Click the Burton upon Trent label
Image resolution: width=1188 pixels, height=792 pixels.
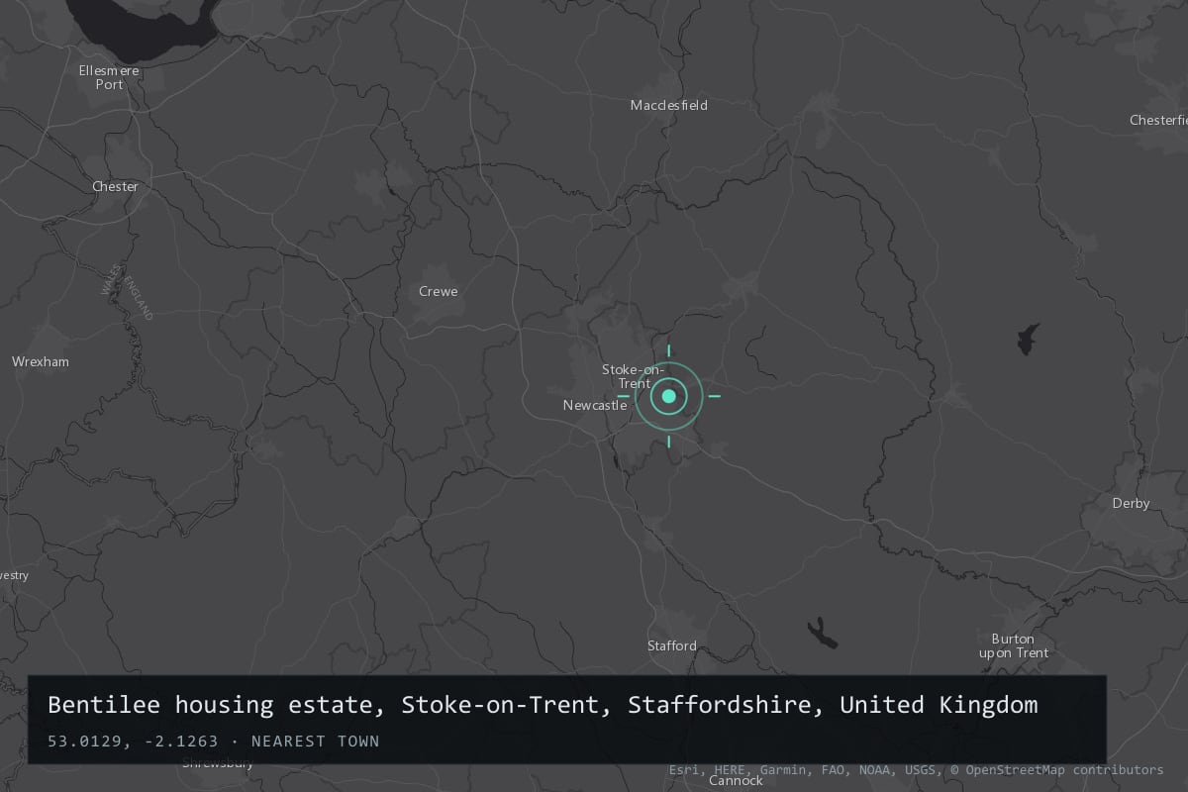pos(1014,645)
